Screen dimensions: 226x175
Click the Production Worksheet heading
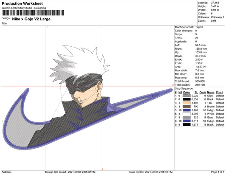click(22, 3)
